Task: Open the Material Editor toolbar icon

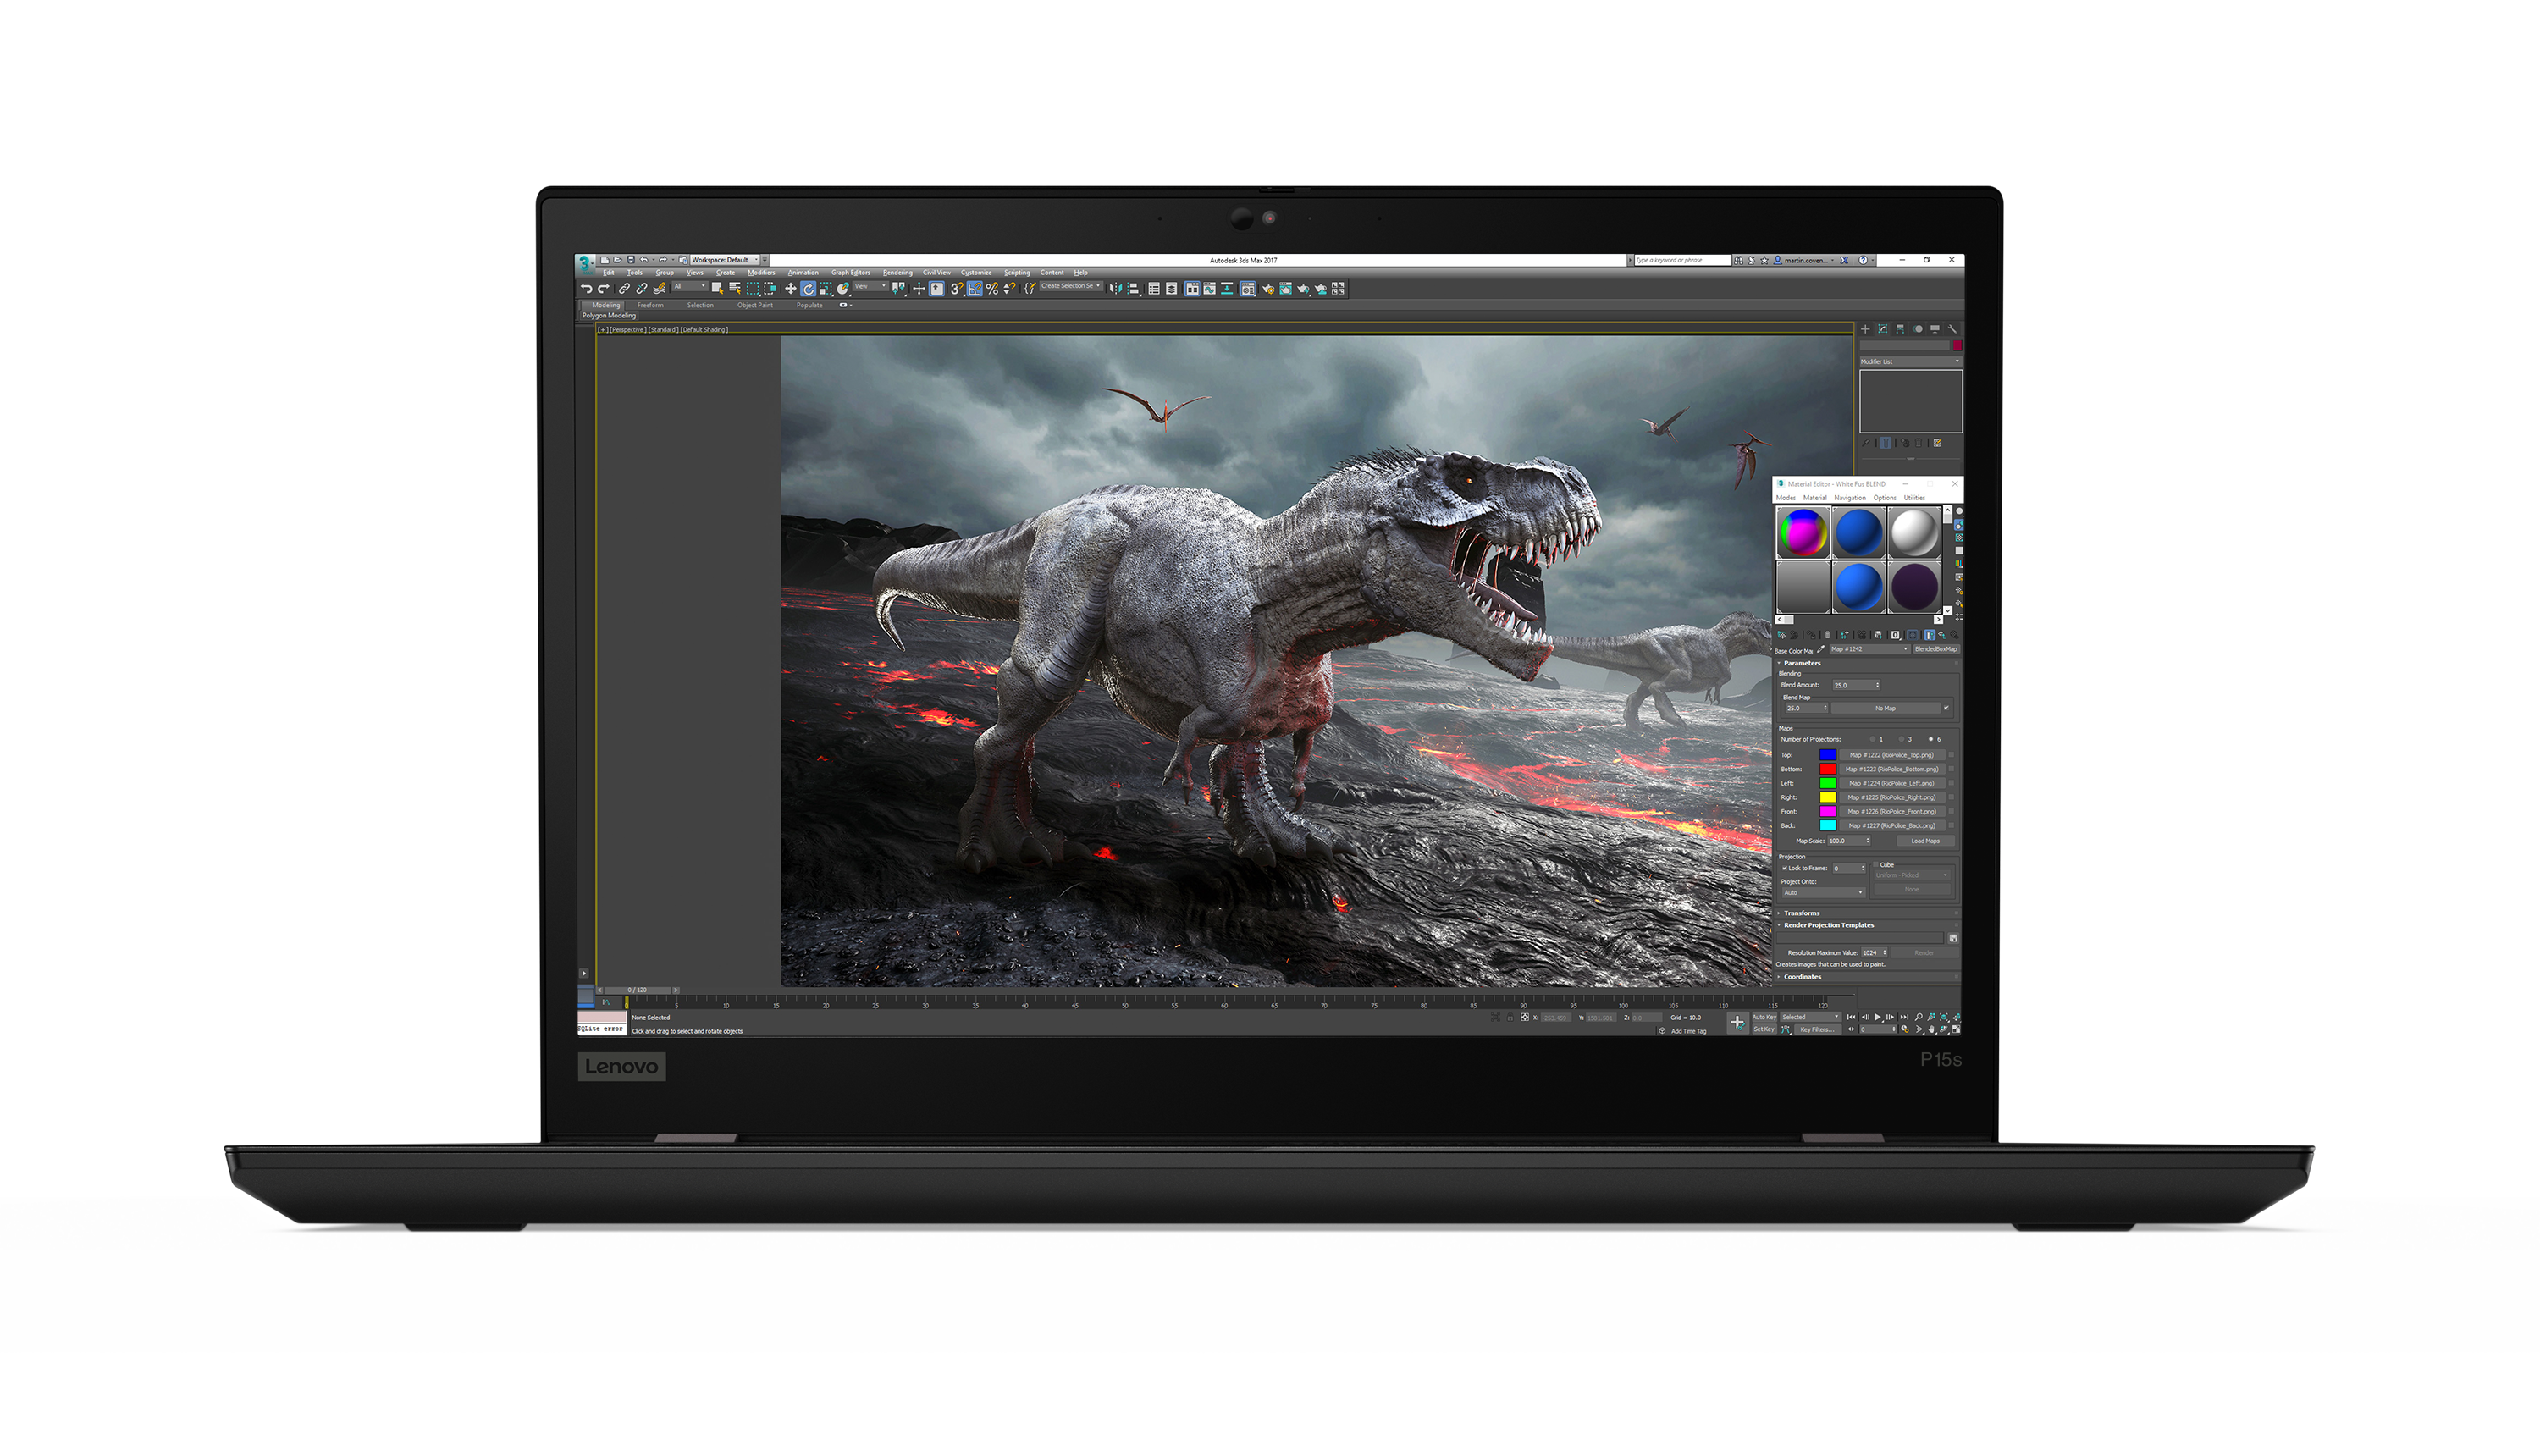Action: pyautogui.click(x=1248, y=289)
